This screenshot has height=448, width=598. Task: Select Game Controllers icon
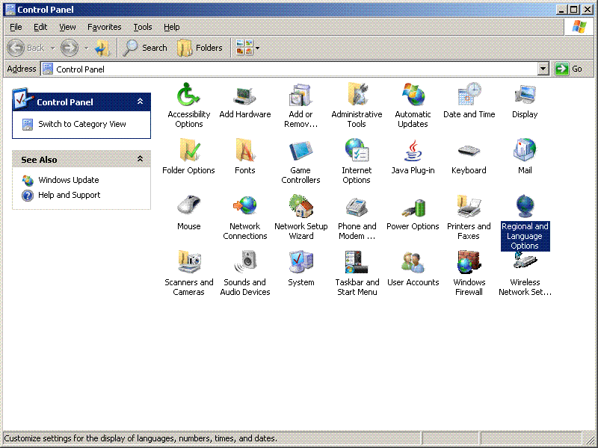point(300,151)
